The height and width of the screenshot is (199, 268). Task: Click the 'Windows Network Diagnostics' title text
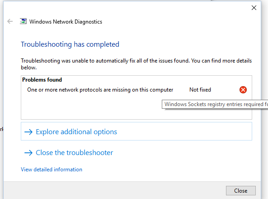(x=66, y=22)
